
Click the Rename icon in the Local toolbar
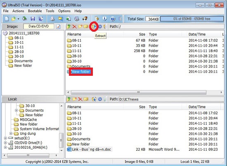[86, 99]
